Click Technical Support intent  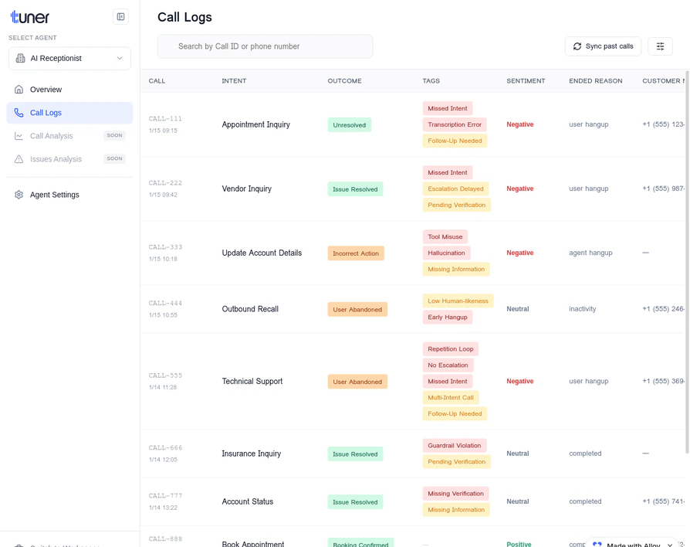[252, 382]
